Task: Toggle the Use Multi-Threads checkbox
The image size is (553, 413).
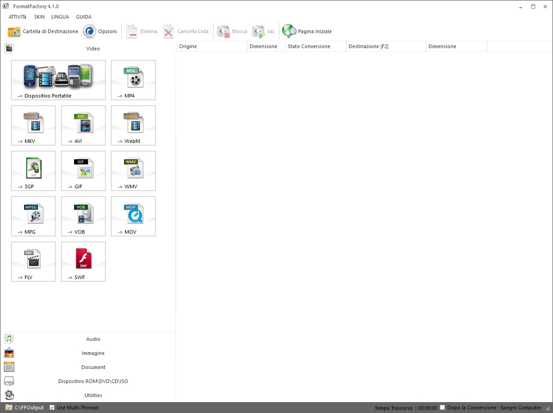Action: click(52, 408)
